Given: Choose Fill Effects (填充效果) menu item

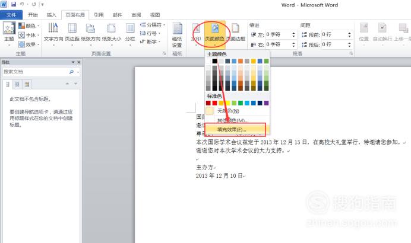Looking at the screenshot, I should 235,129.
